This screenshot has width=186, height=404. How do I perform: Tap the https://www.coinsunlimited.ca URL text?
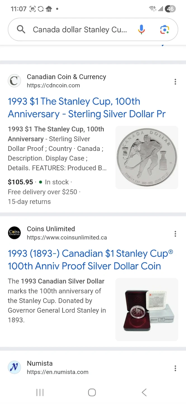67,238
